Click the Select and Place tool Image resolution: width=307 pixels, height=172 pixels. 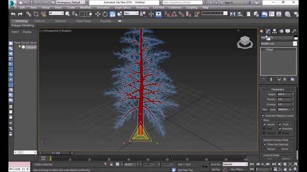(x=119, y=14)
